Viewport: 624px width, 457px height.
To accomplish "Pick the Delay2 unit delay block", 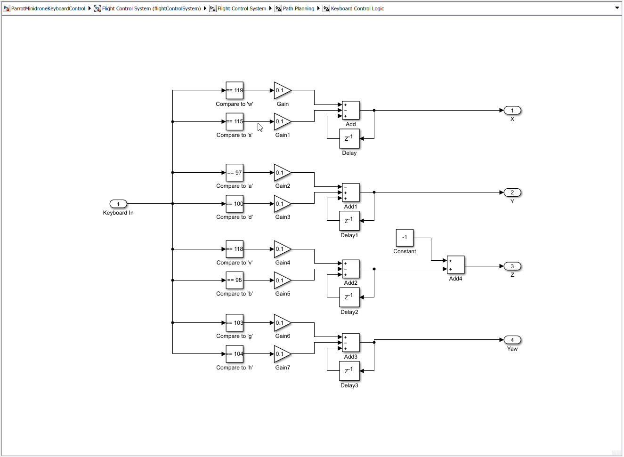I will coord(349,297).
